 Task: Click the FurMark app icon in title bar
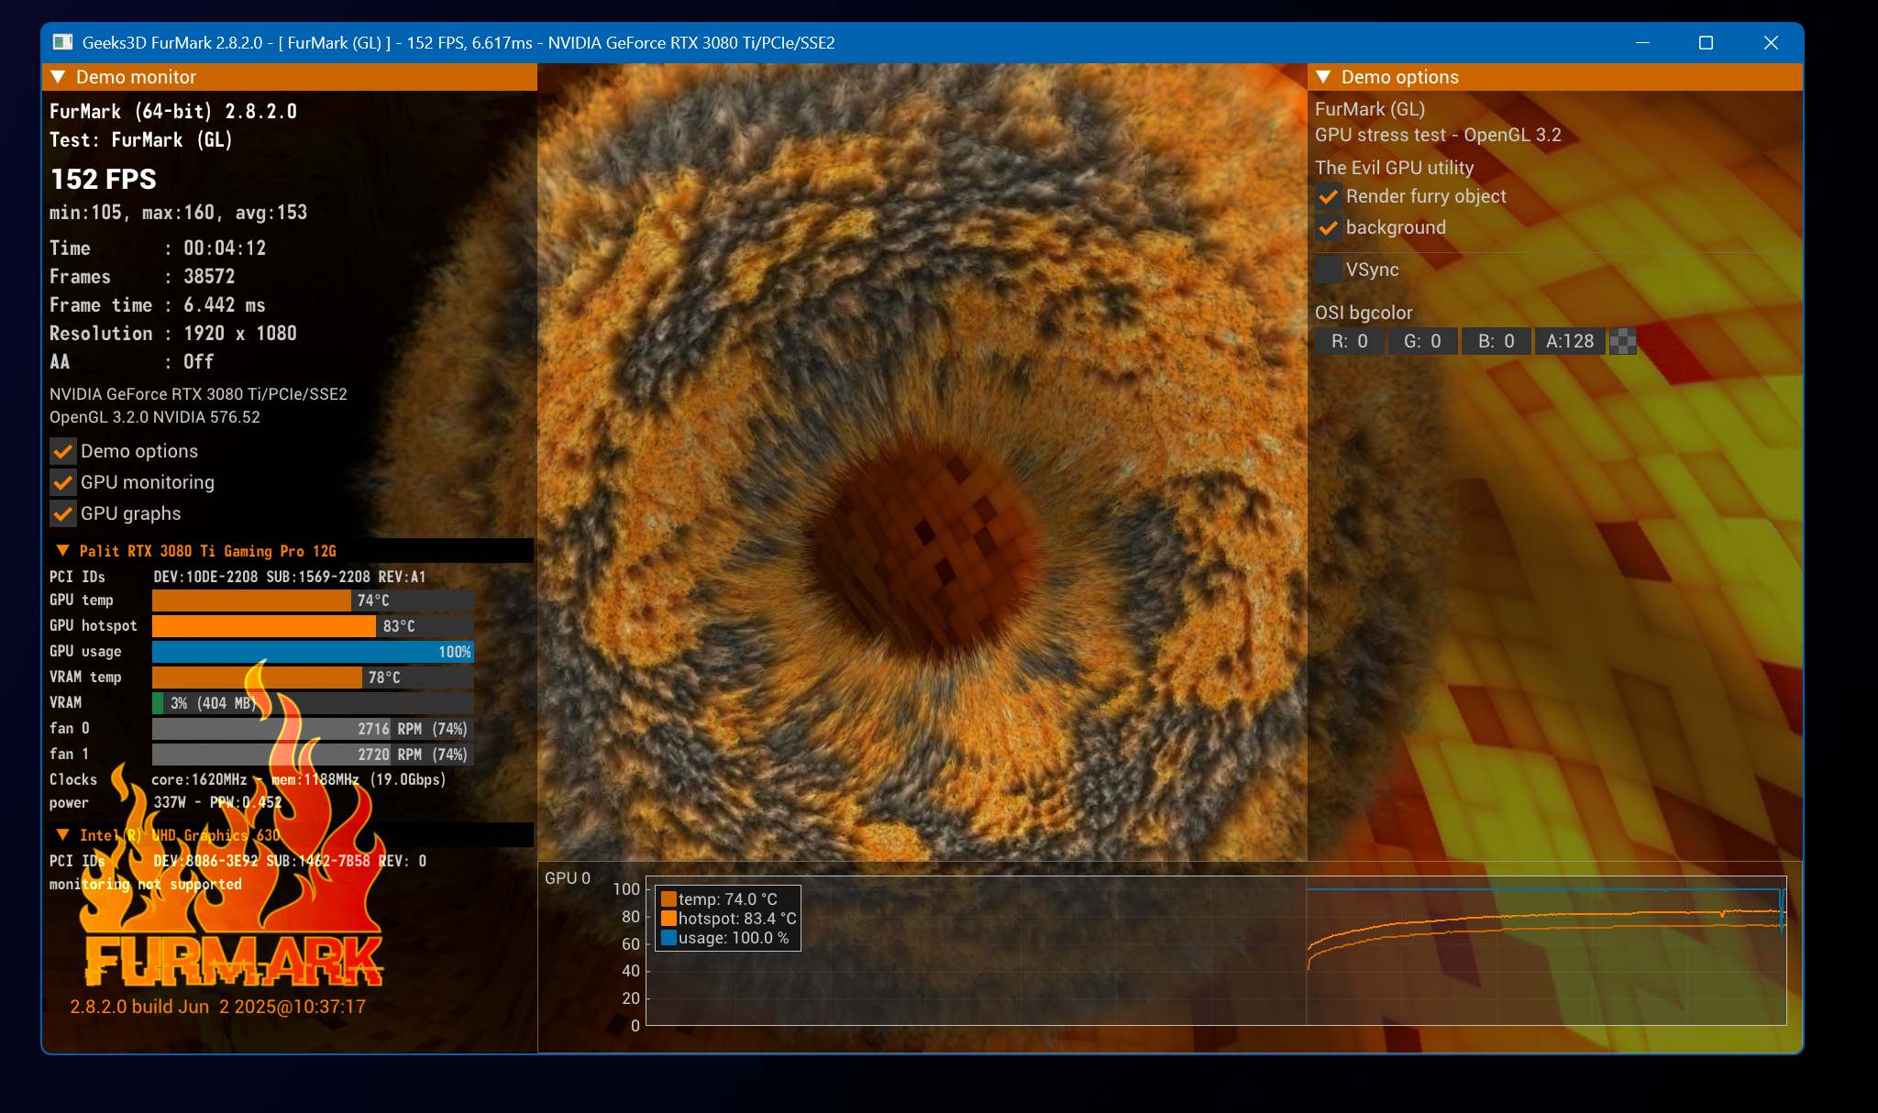coord(62,42)
